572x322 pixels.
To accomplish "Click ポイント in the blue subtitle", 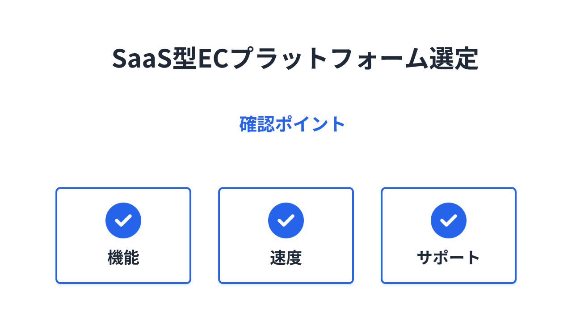I will tap(310, 124).
